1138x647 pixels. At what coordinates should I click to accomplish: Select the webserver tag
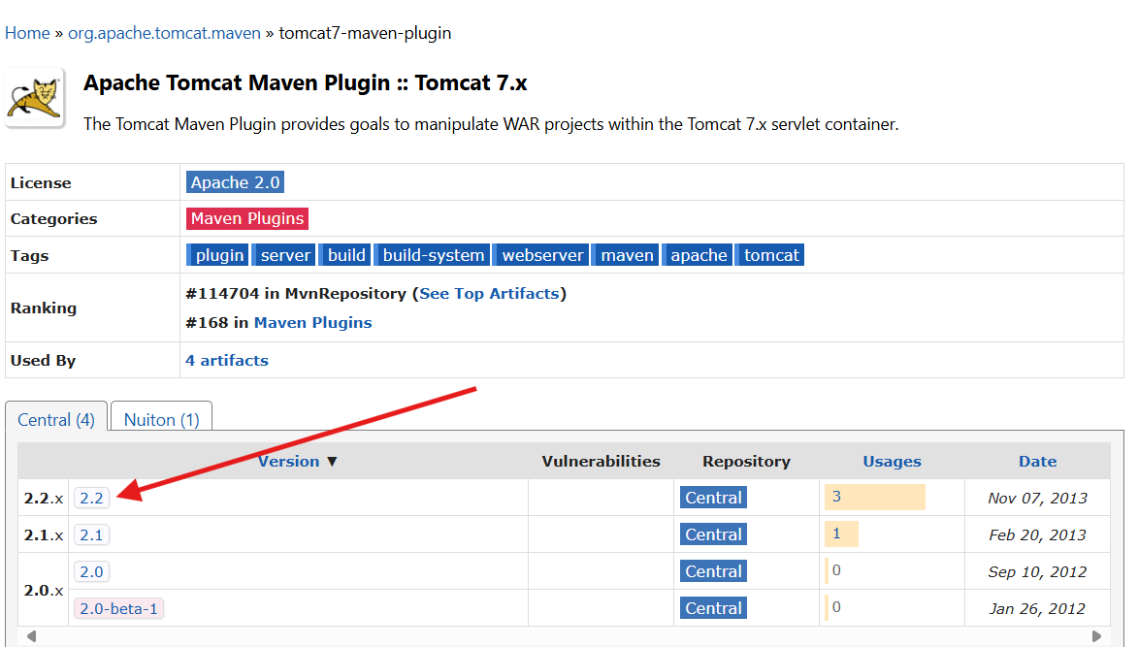tap(540, 255)
